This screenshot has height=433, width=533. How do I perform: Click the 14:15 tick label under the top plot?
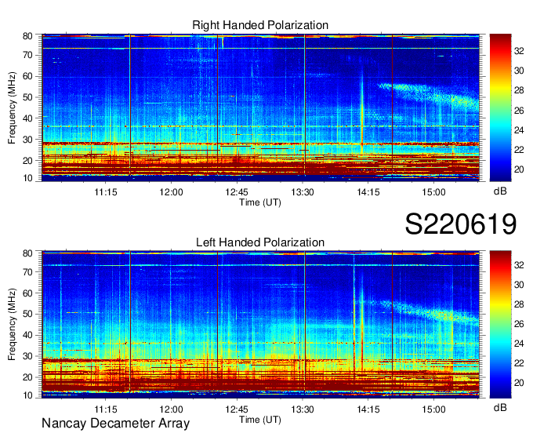[368, 192]
